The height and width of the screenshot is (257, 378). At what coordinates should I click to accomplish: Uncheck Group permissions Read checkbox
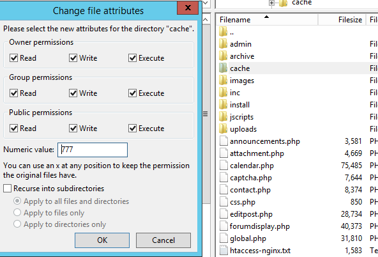pyautogui.click(x=14, y=93)
